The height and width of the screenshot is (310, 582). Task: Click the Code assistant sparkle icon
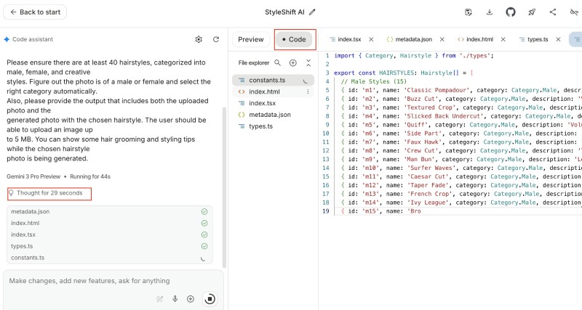click(x=7, y=39)
